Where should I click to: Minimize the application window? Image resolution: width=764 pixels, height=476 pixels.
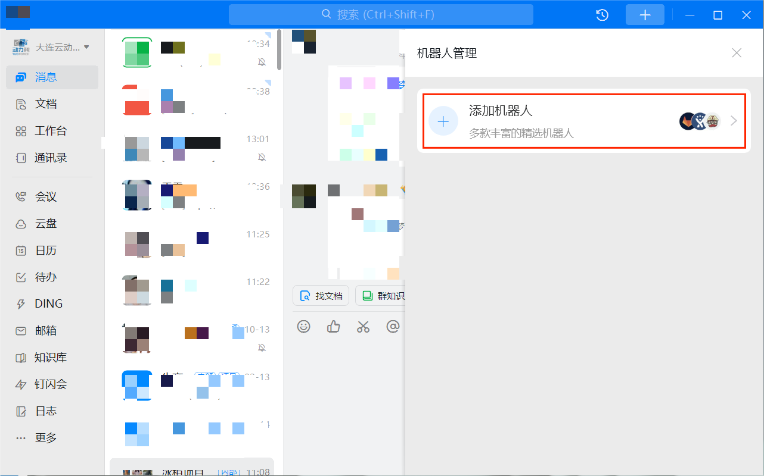click(x=690, y=15)
